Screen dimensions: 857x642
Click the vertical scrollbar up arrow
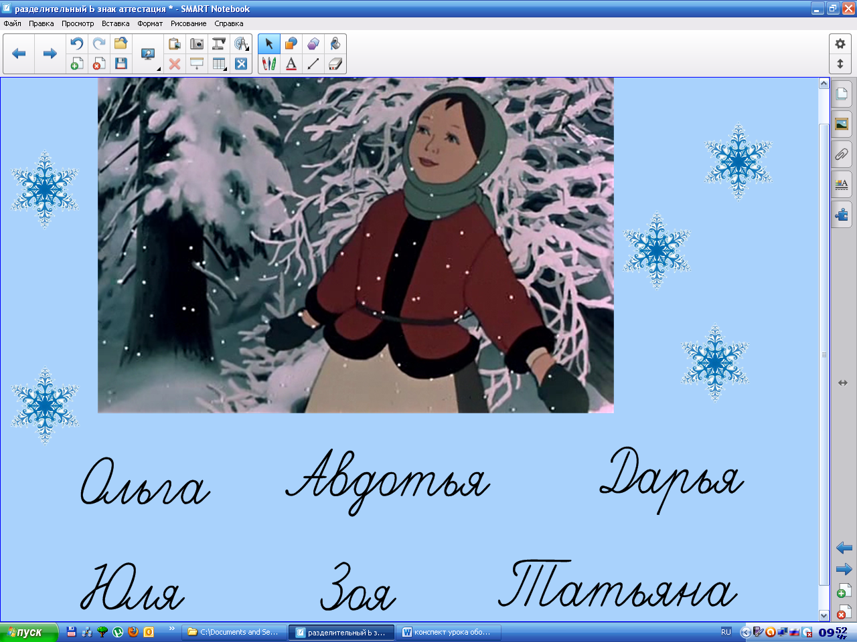coord(824,84)
